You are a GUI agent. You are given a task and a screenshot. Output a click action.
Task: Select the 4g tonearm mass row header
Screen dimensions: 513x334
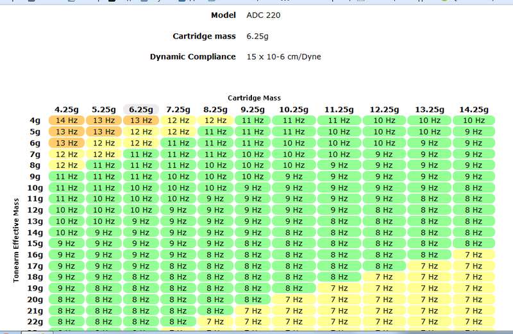tap(36, 121)
